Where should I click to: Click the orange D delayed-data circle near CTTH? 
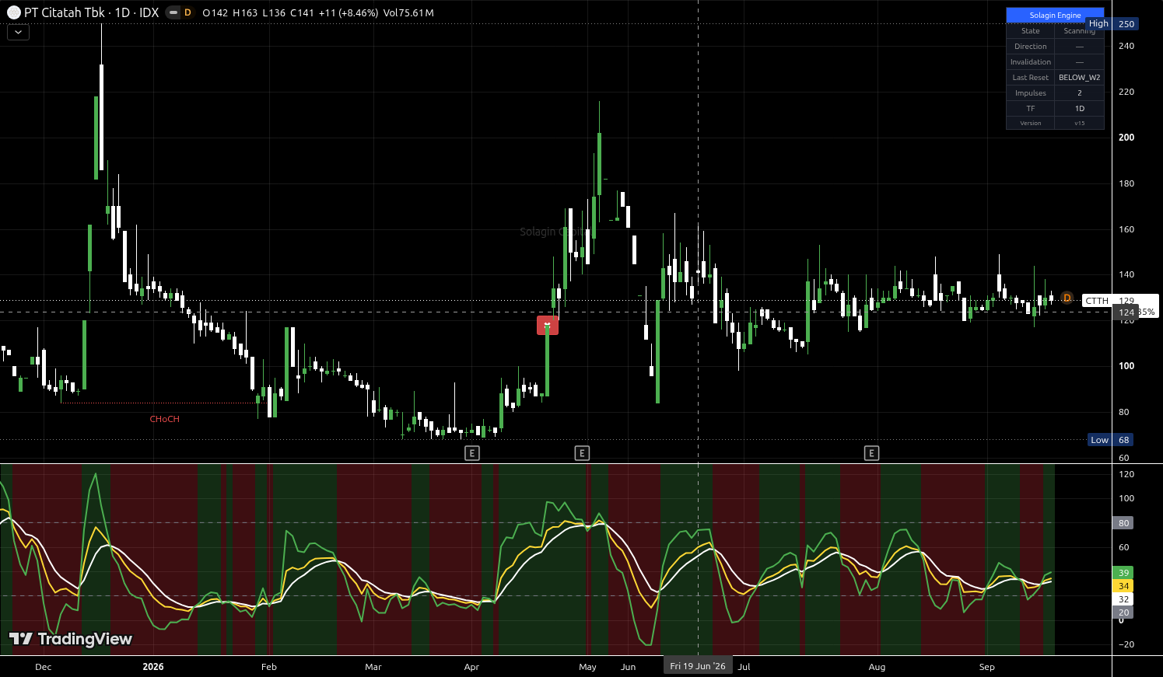click(1067, 298)
